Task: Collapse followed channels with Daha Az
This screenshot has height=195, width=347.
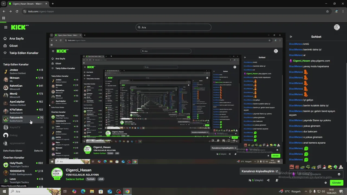Action: (x=38, y=151)
